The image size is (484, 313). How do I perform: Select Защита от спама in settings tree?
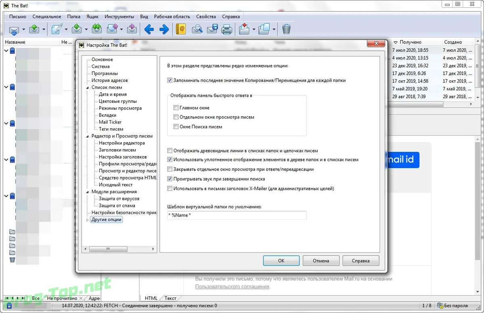[x=117, y=206]
